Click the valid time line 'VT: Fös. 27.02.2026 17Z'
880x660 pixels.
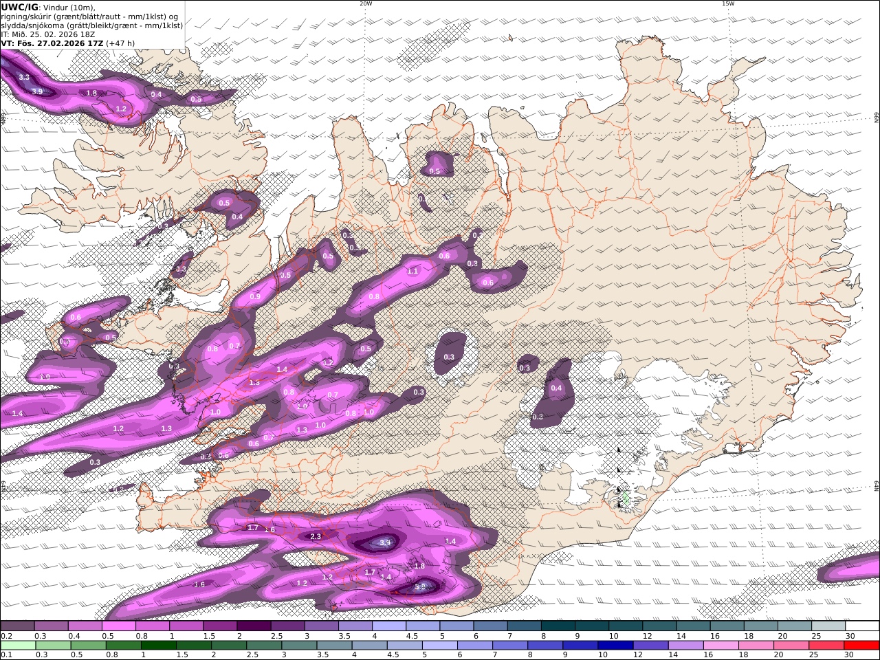(52, 43)
